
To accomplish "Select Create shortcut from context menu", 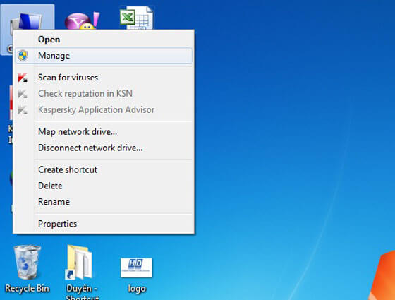I will coord(104,170).
